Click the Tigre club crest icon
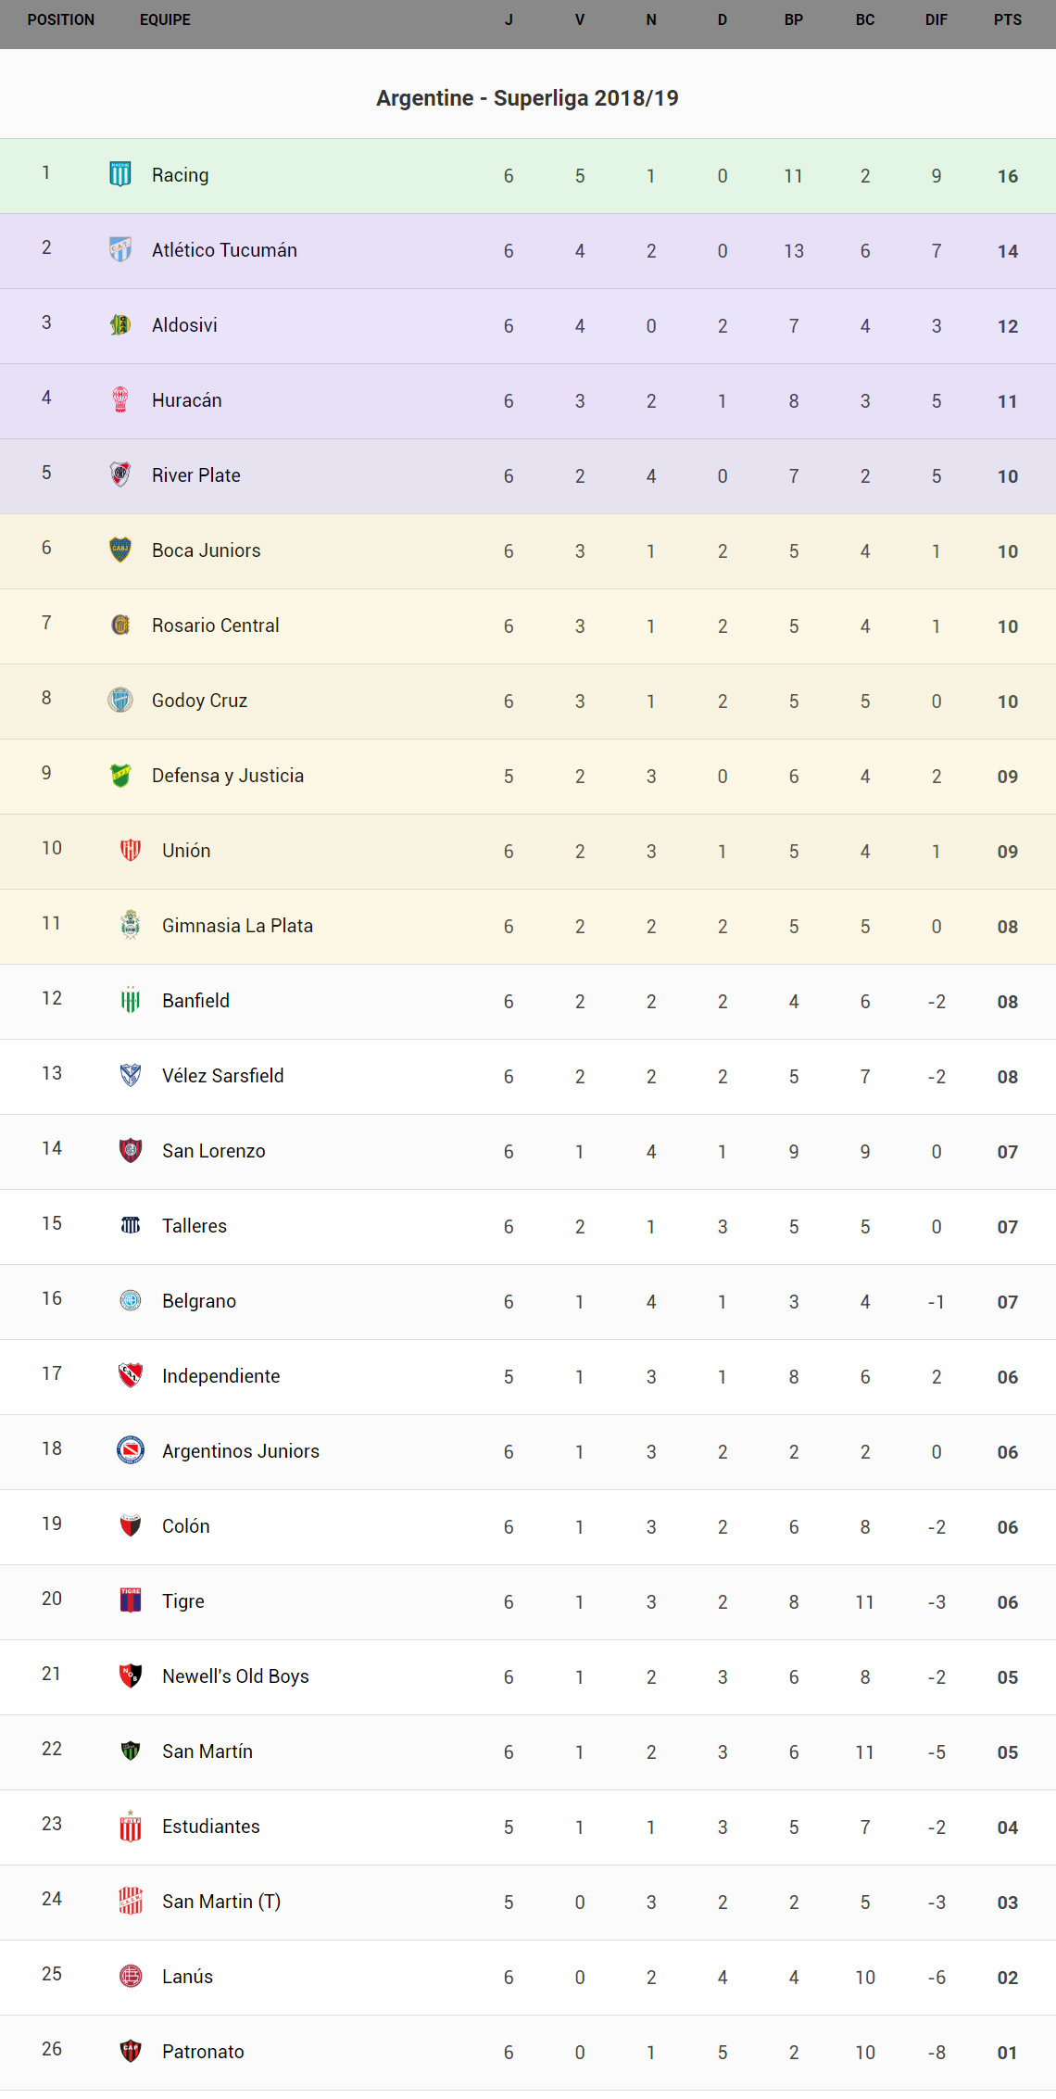This screenshot has width=1056, height=2099. pyautogui.click(x=131, y=1600)
